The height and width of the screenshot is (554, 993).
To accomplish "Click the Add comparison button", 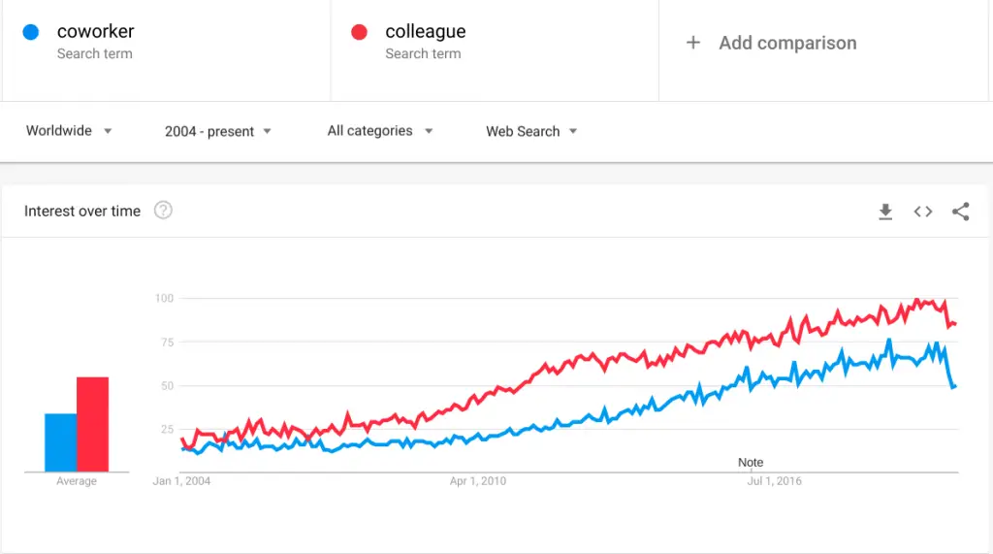I will click(771, 43).
